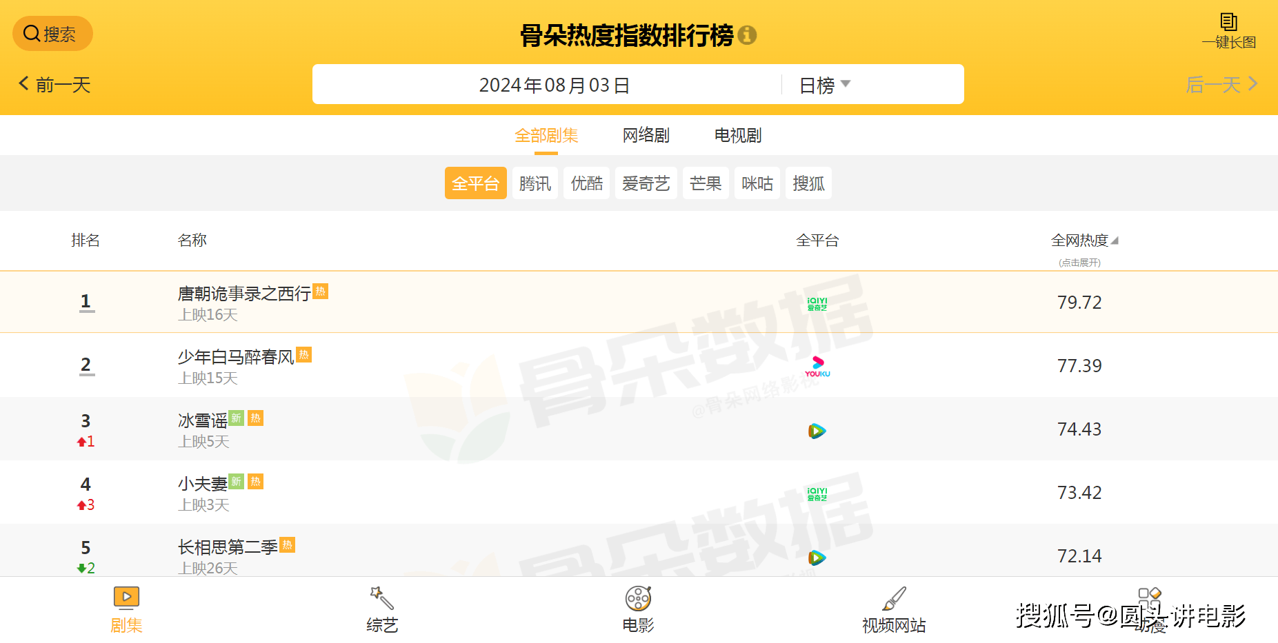Open the 长相思第二季 title
The width and height of the screenshot is (1278, 643).
tap(228, 547)
